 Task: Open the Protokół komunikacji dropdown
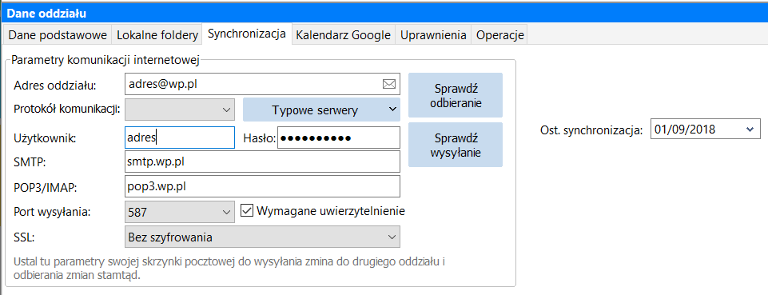click(180, 110)
